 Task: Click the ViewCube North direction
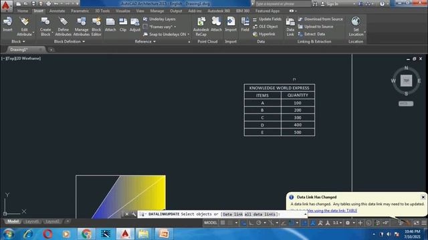[x=406, y=68]
